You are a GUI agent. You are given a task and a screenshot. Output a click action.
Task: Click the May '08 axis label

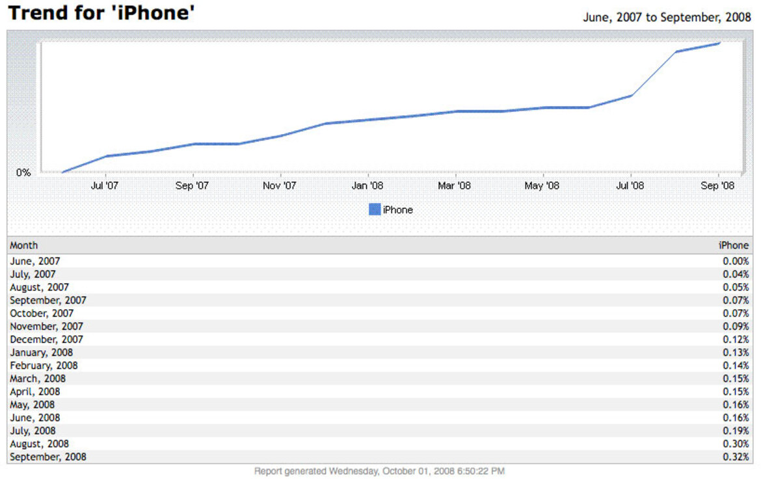pyautogui.click(x=542, y=185)
